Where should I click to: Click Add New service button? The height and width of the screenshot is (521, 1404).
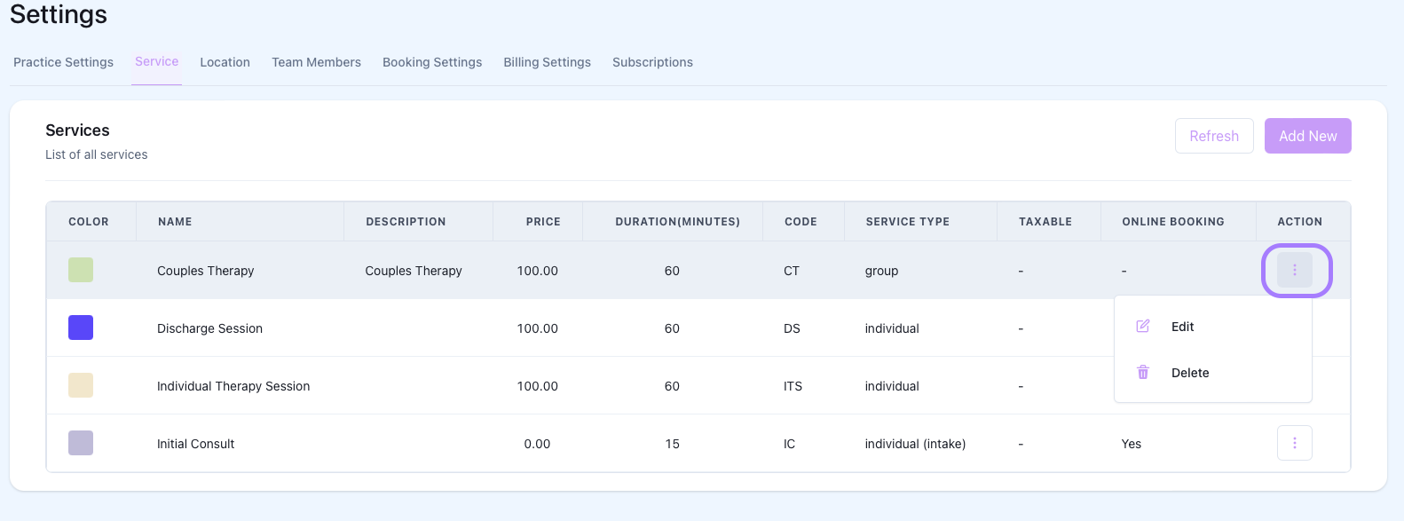pyautogui.click(x=1307, y=136)
